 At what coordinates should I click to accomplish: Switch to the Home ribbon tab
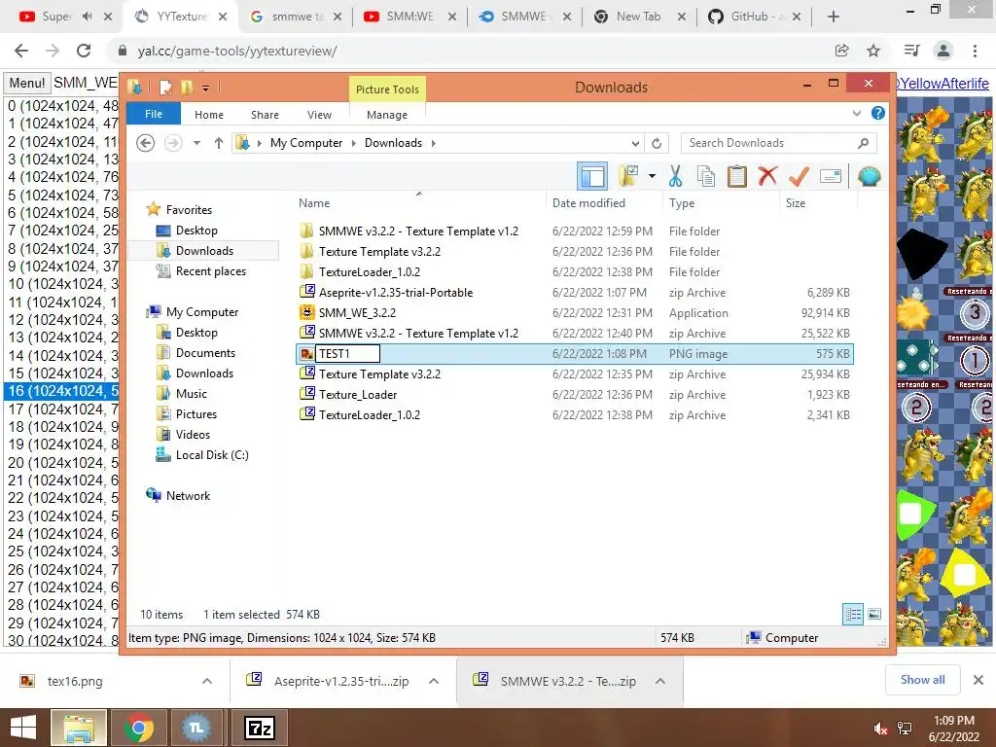209,115
